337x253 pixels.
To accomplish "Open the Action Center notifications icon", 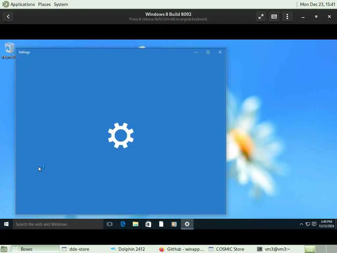I will 314,224.
